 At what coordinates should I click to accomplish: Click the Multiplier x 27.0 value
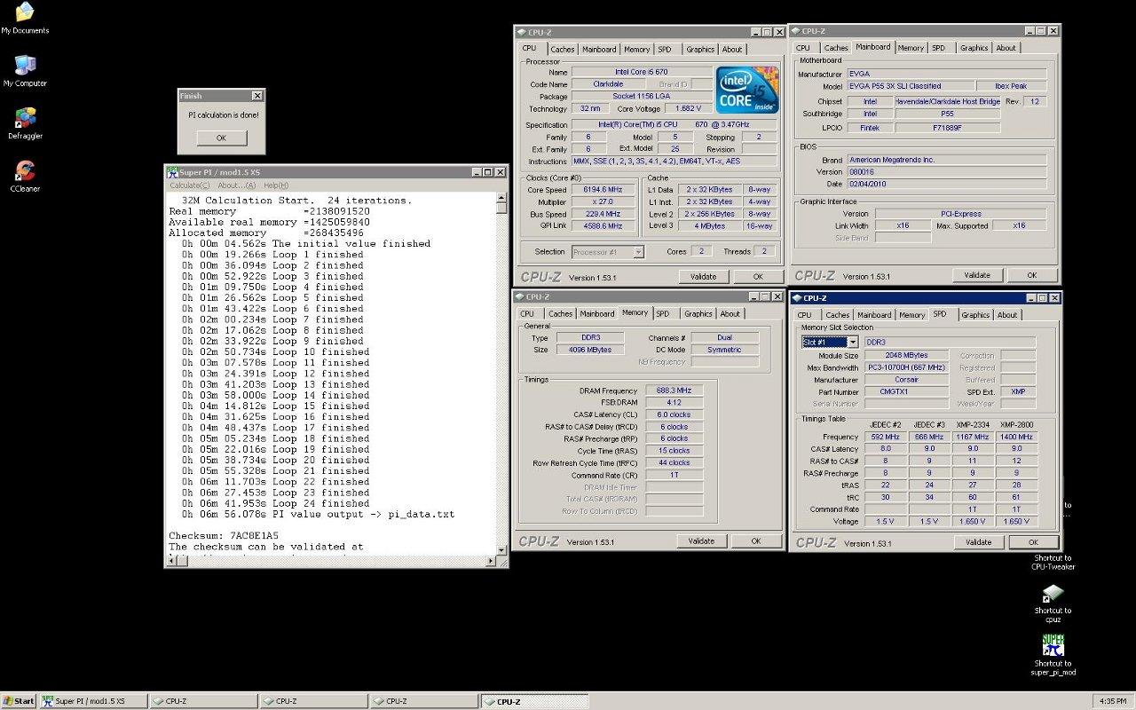coord(602,202)
